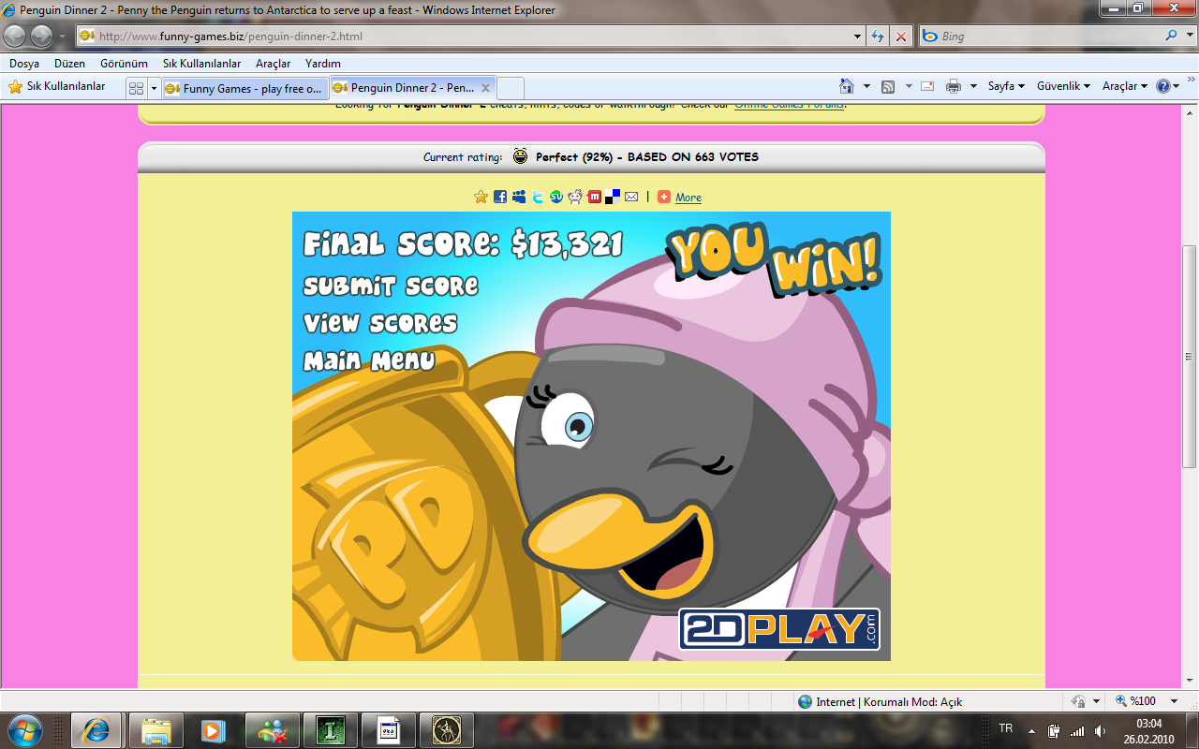The width and height of the screenshot is (1199, 749).
Task: Open the Home button dropdown arrow
Action: 866,86
